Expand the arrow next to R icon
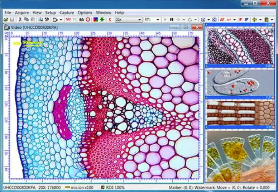 tap(272, 19)
